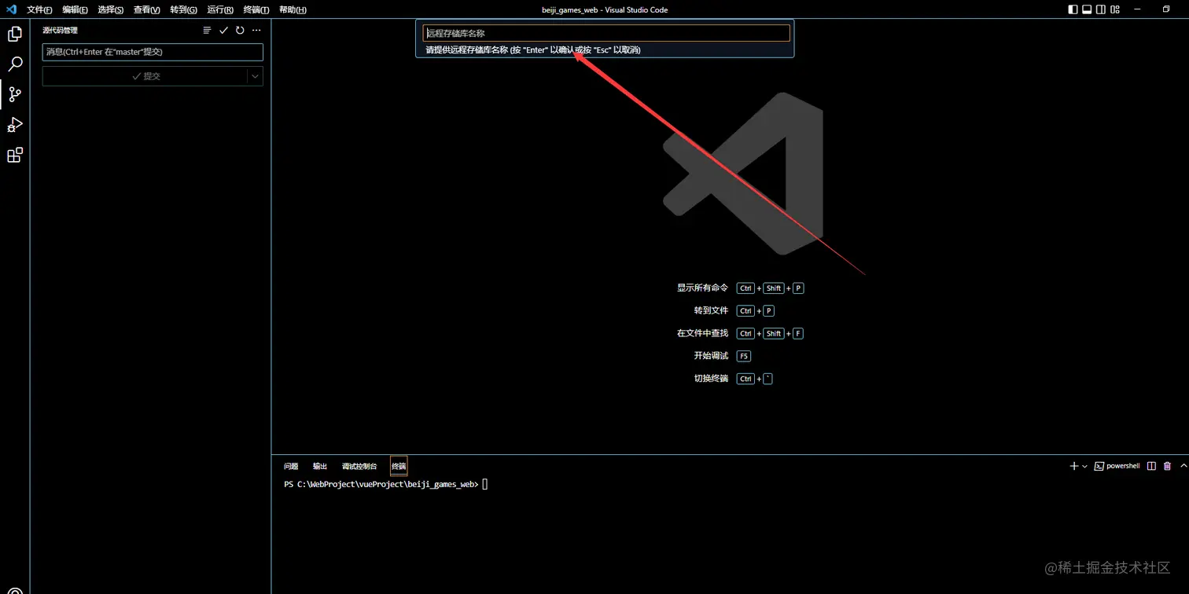
Task: Click the commit checkmark icon in source control header
Action: coord(223,31)
